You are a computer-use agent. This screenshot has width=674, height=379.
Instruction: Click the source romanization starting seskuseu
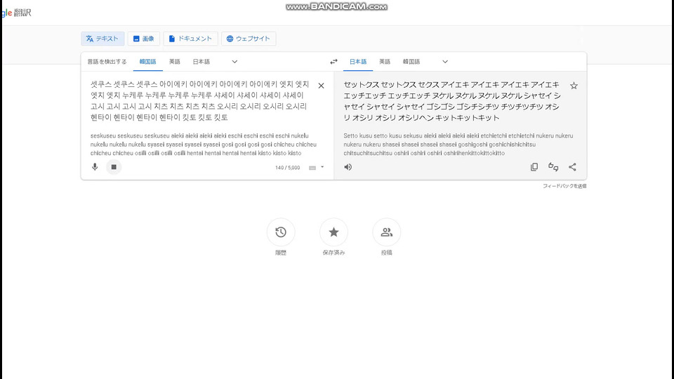204,145
